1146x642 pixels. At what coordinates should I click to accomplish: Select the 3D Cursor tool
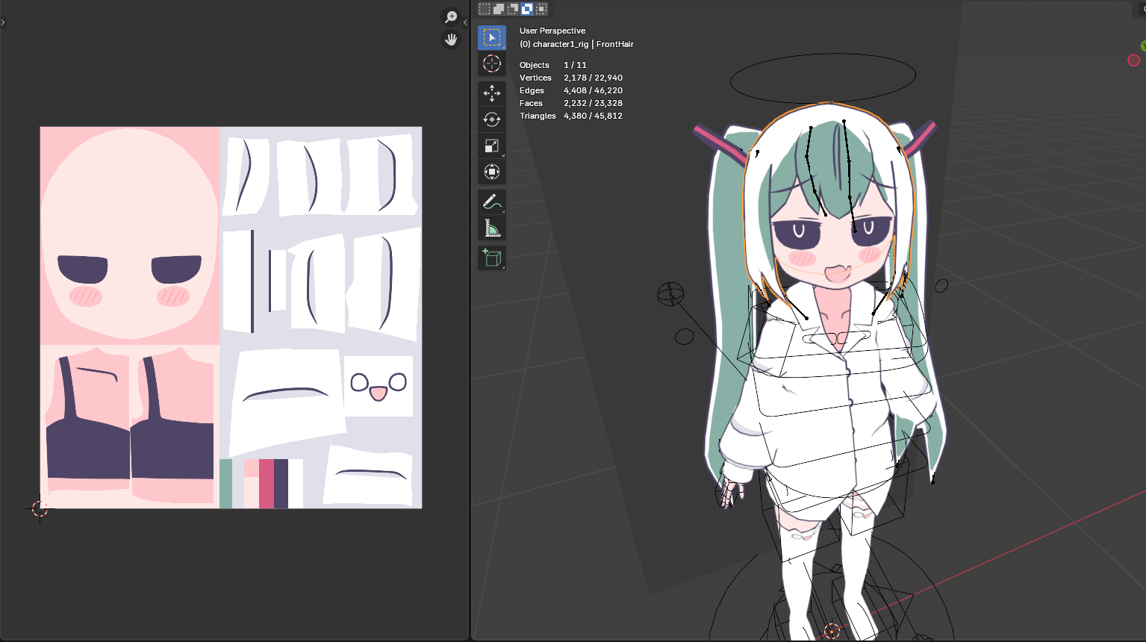492,64
